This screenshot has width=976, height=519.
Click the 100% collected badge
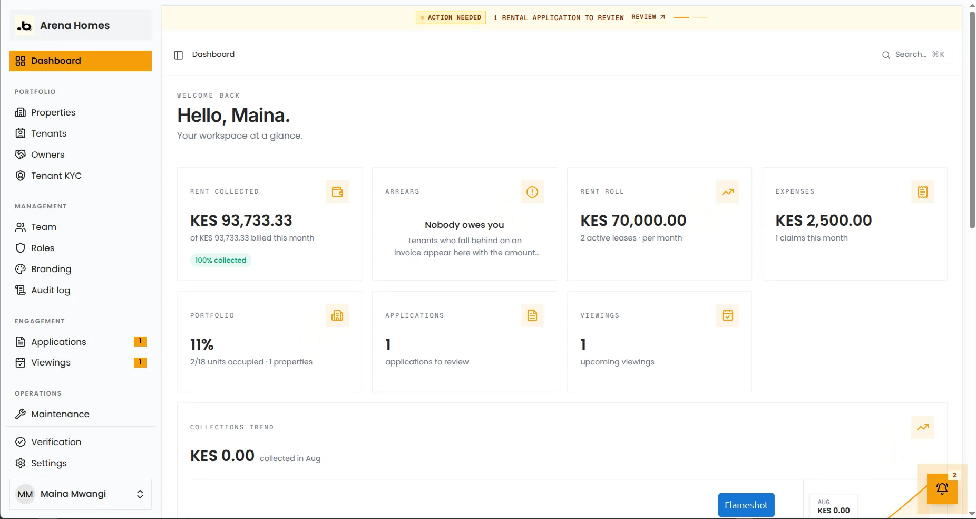pyautogui.click(x=221, y=260)
